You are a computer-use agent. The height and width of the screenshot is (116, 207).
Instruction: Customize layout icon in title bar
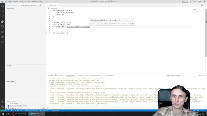pyautogui.click(x=191, y=2)
